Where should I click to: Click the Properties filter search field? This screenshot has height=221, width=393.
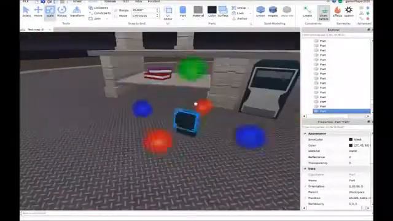pyautogui.click(x=336, y=127)
